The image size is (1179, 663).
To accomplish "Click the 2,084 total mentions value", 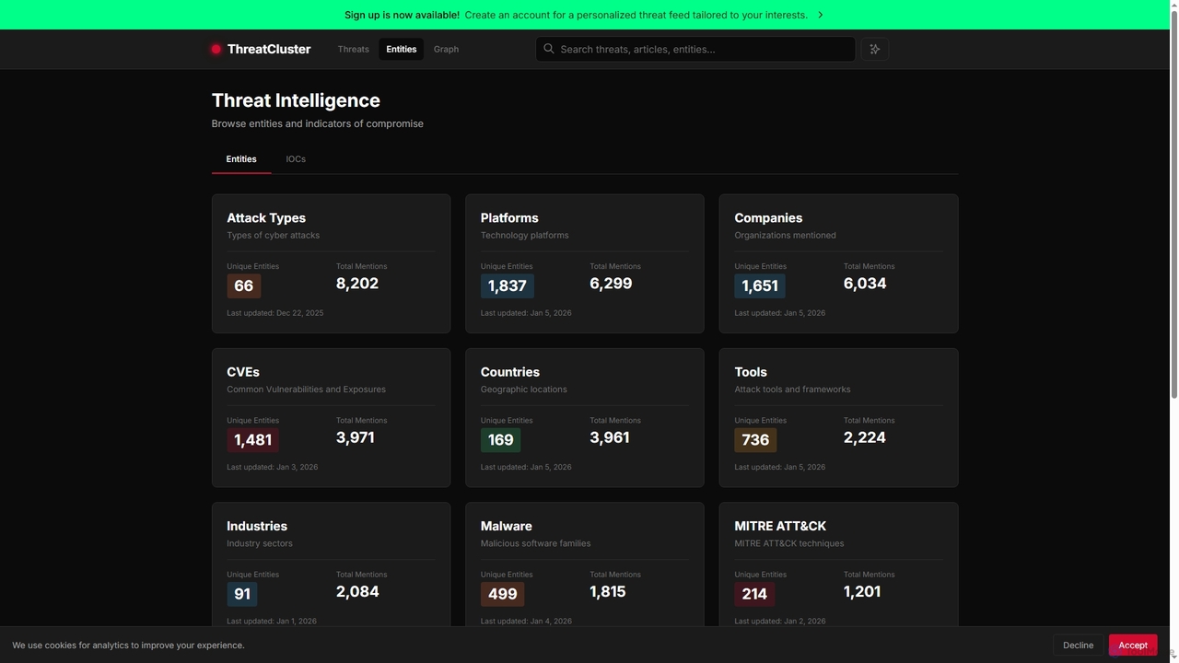I will tap(357, 591).
